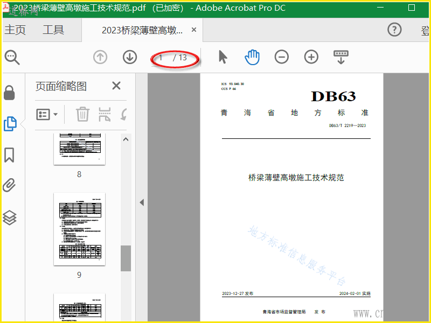Select page 9 thumbnail
The height and width of the screenshot is (323, 431).
tap(79, 229)
